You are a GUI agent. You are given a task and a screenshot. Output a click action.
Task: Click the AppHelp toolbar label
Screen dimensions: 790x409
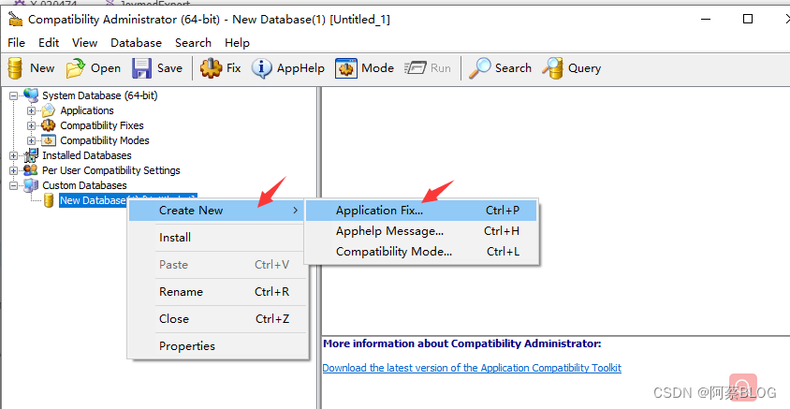click(x=300, y=68)
